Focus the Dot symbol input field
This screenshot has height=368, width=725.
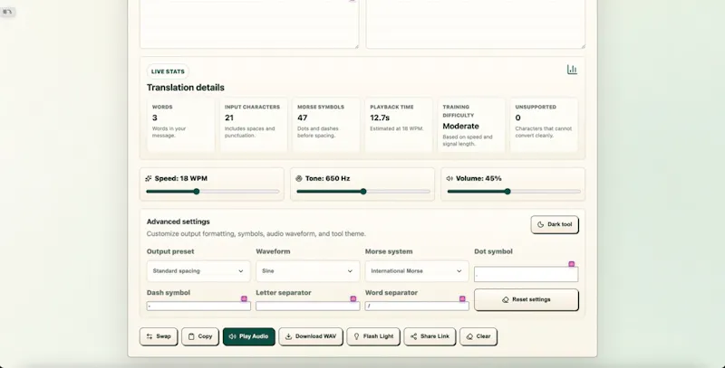click(x=527, y=274)
